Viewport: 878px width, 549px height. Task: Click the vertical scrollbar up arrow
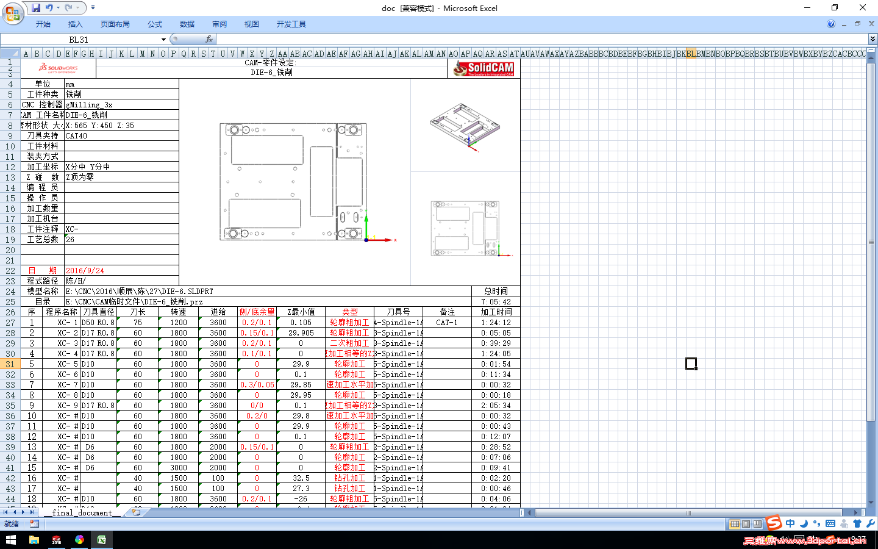click(871, 59)
